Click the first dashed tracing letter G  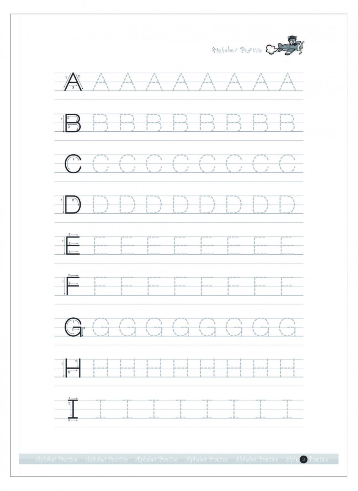click(x=101, y=327)
